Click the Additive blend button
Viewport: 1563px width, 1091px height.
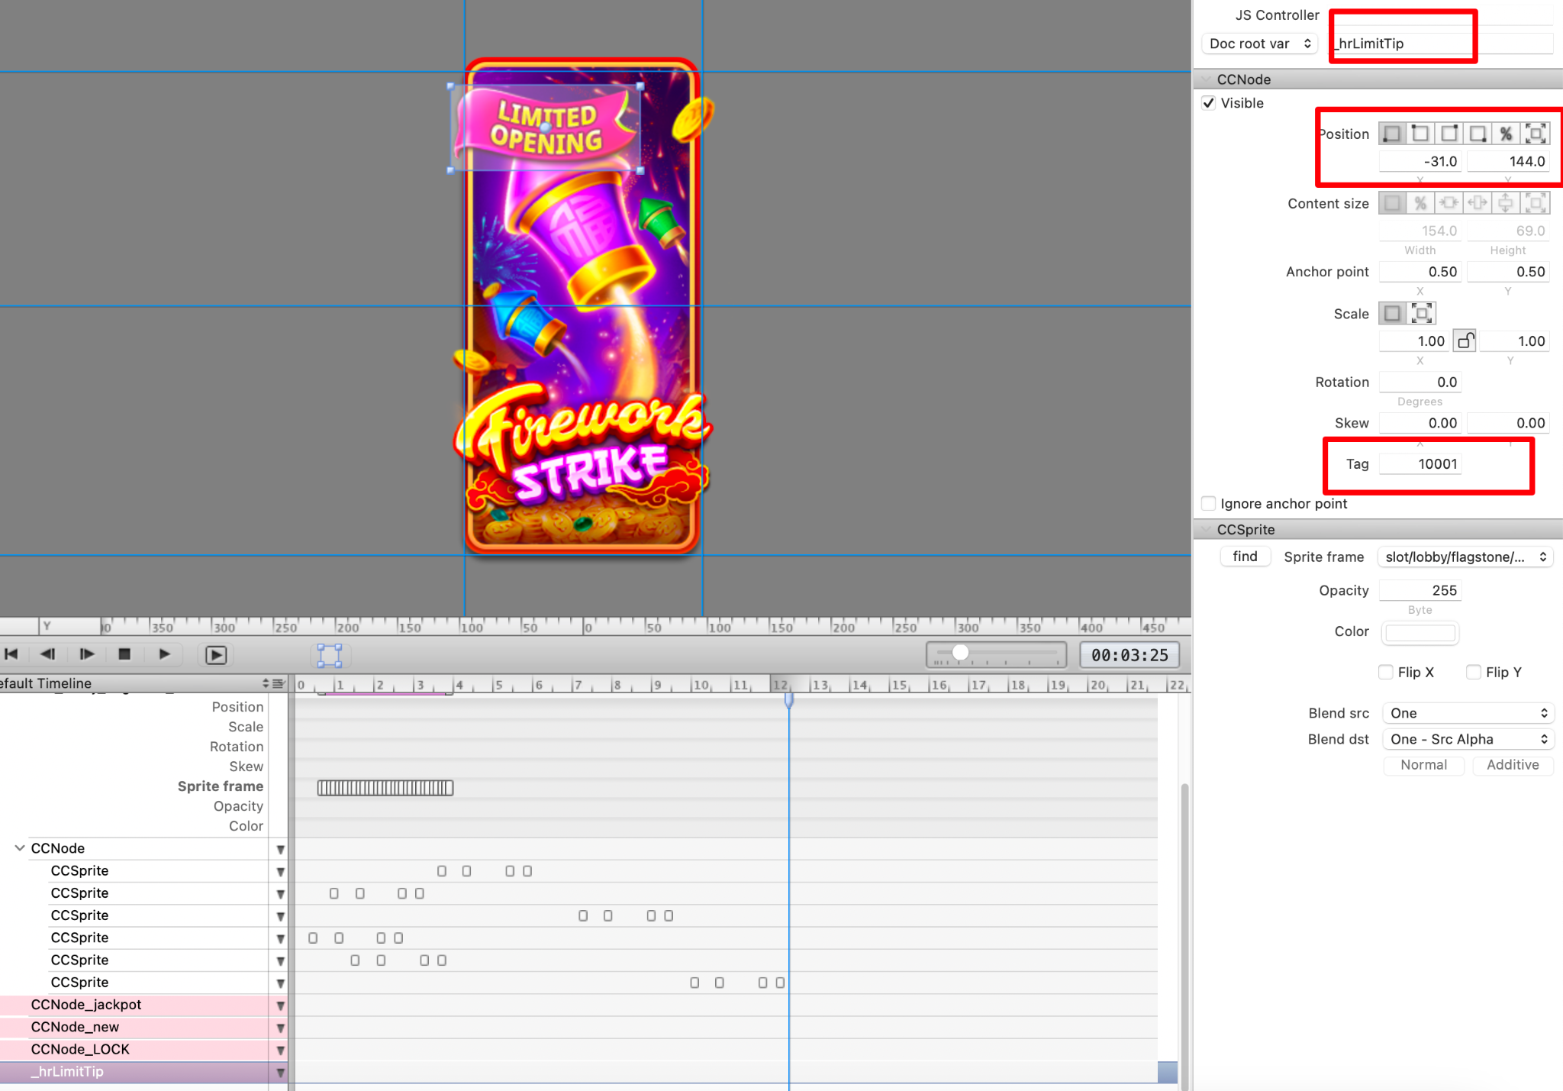[x=1512, y=765]
